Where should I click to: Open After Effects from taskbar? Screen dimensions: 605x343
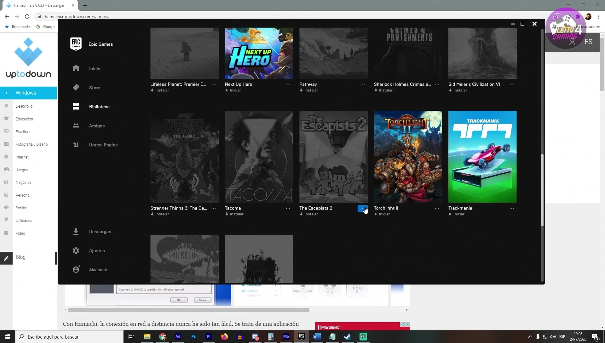click(x=178, y=337)
